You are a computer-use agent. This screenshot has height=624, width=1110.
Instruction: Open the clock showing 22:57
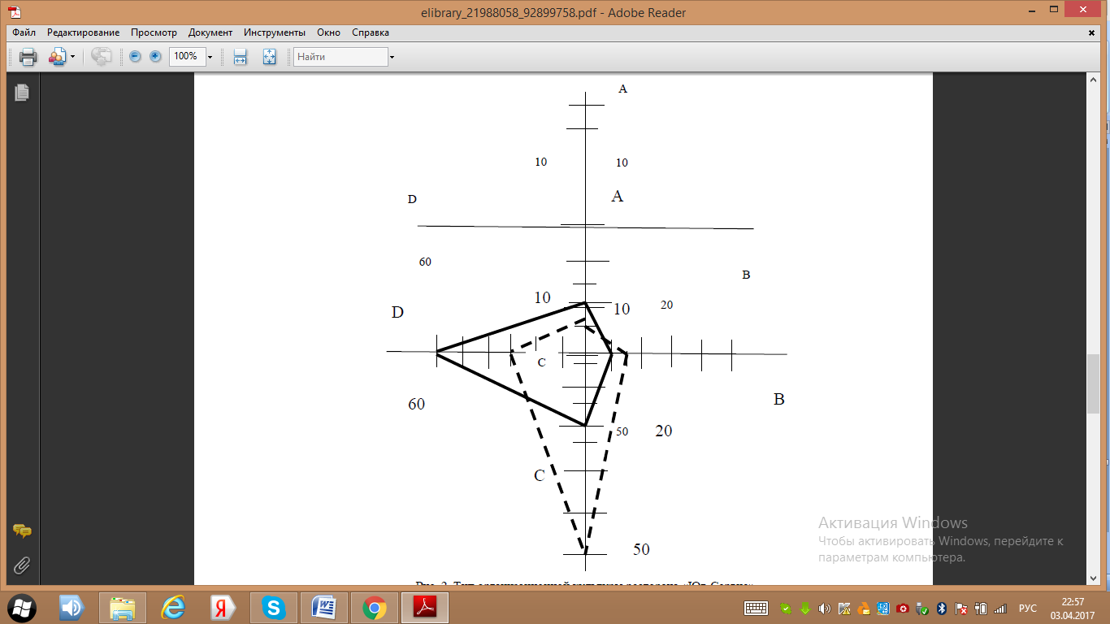(x=1073, y=608)
